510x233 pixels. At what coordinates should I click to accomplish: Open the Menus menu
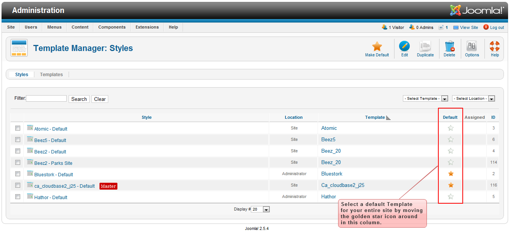[55, 27]
